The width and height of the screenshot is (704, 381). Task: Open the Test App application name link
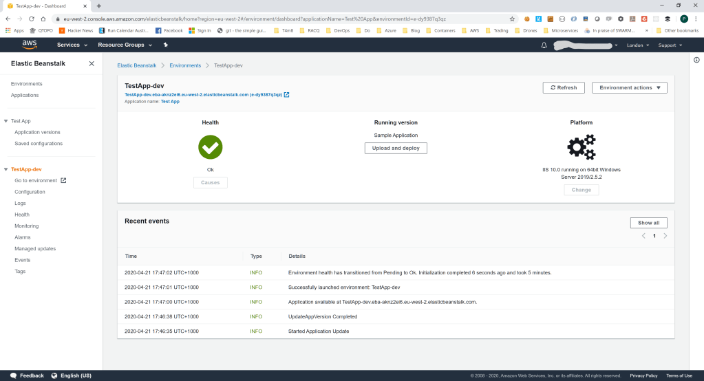170,101
